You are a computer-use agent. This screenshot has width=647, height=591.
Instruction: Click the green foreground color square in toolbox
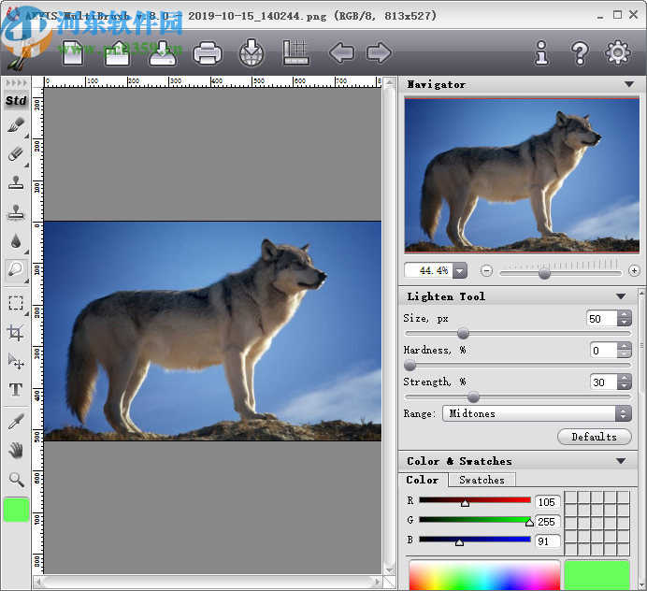click(17, 510)
